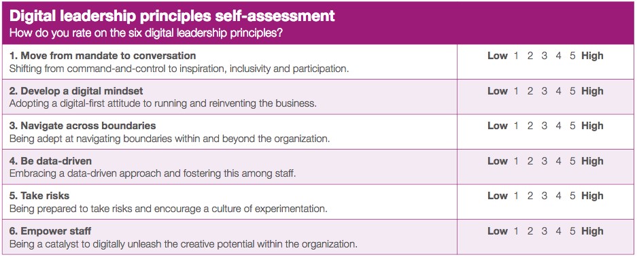Click the 'Digital leadership principles self-assessment' title
637x257 pixels.
pyautogui.click(x=172, y=16)
